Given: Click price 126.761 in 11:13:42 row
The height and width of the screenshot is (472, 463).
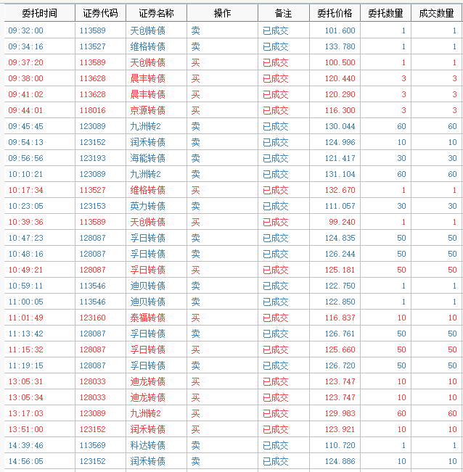Looking at the screenshot, I should tap(340, 334).
